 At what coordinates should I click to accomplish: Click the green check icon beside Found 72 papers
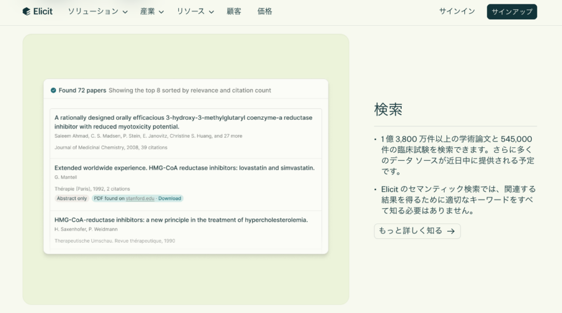[x=53, y=91]
